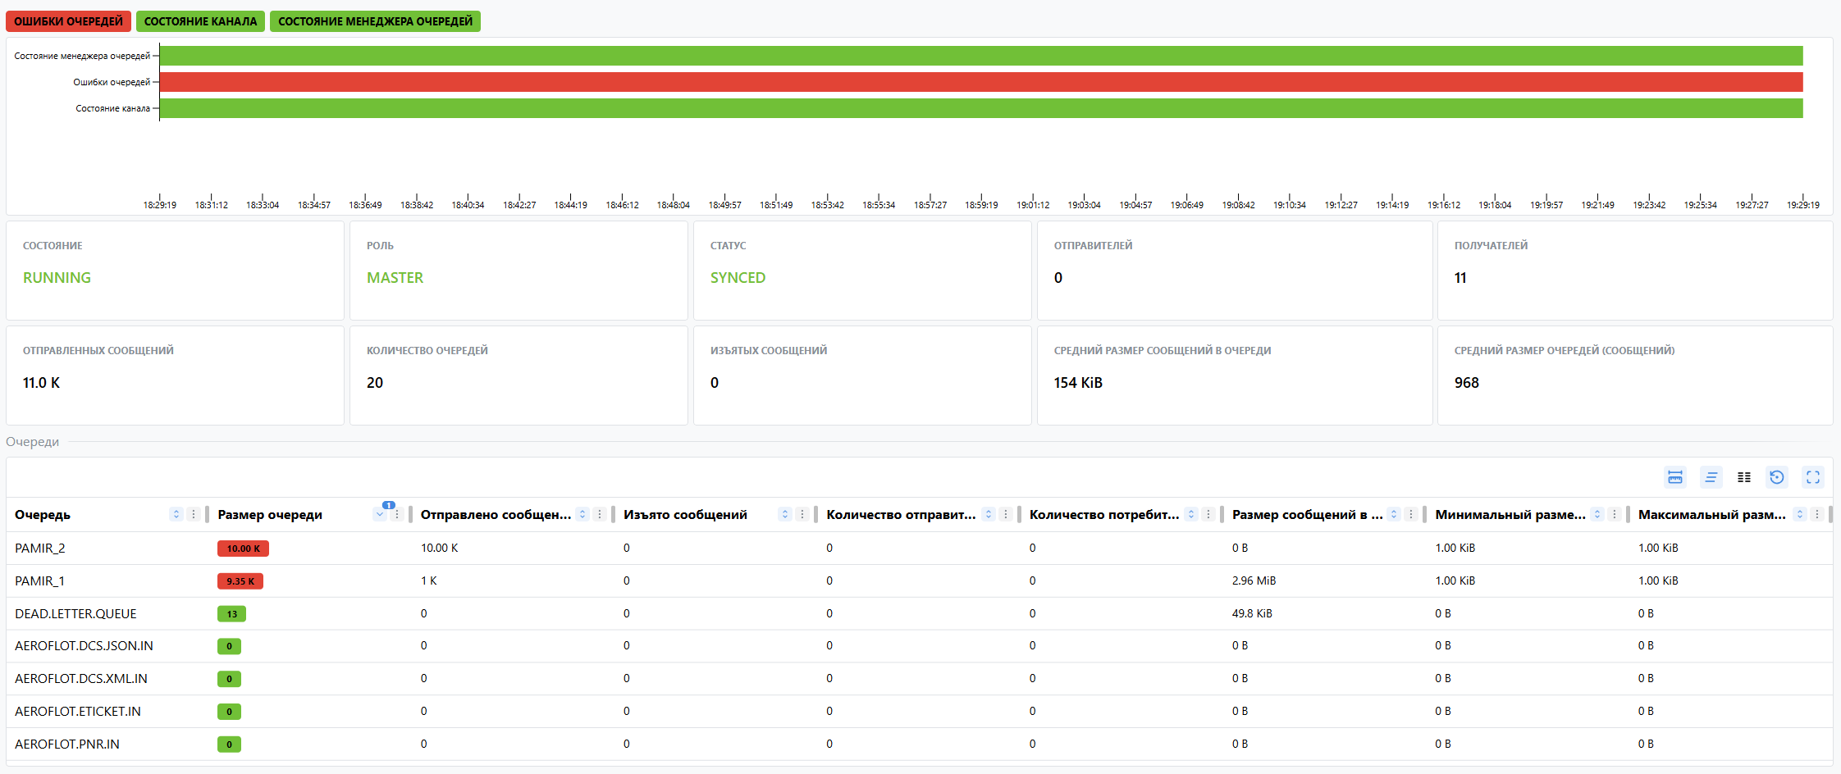
Task: Open the DEAD.LETTER.QUEUE entry
Action: [75, 613]
